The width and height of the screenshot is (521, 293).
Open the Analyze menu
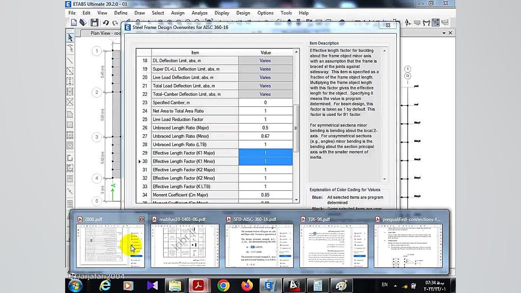click(x=199, y=13)
